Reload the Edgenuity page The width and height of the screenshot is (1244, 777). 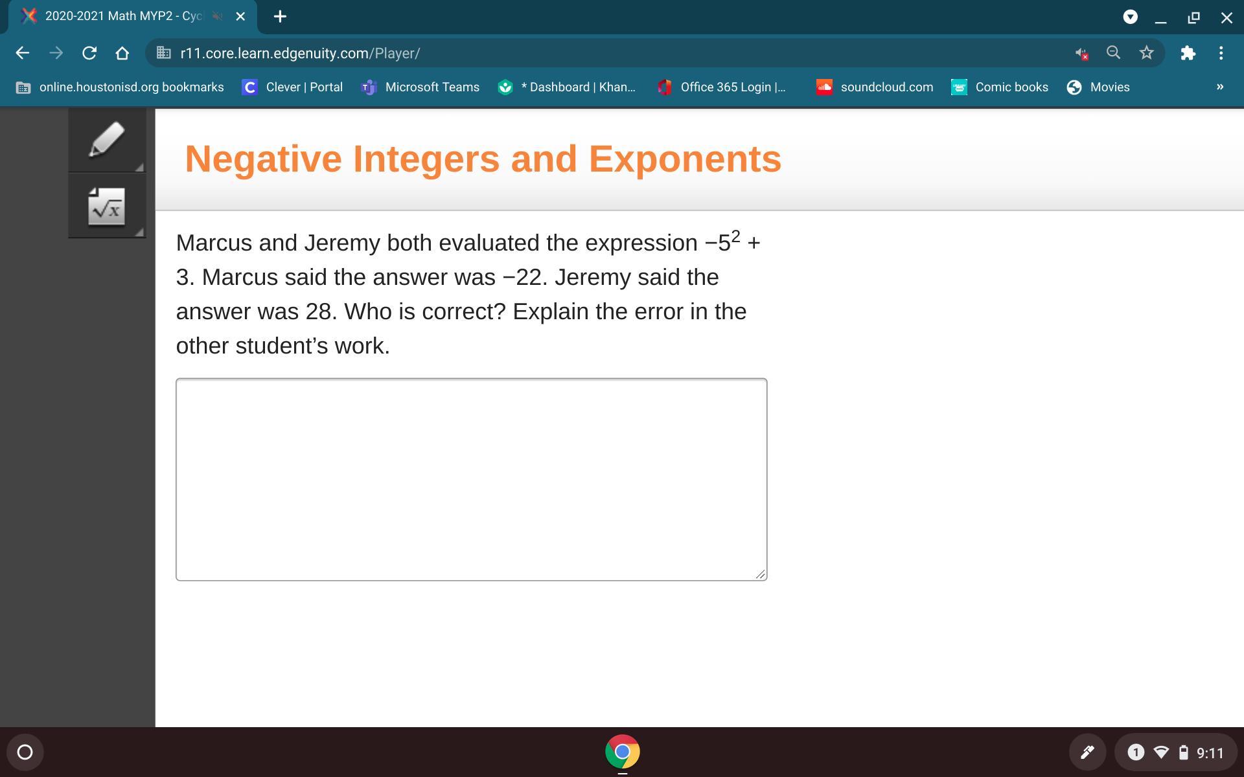(89, 53)
